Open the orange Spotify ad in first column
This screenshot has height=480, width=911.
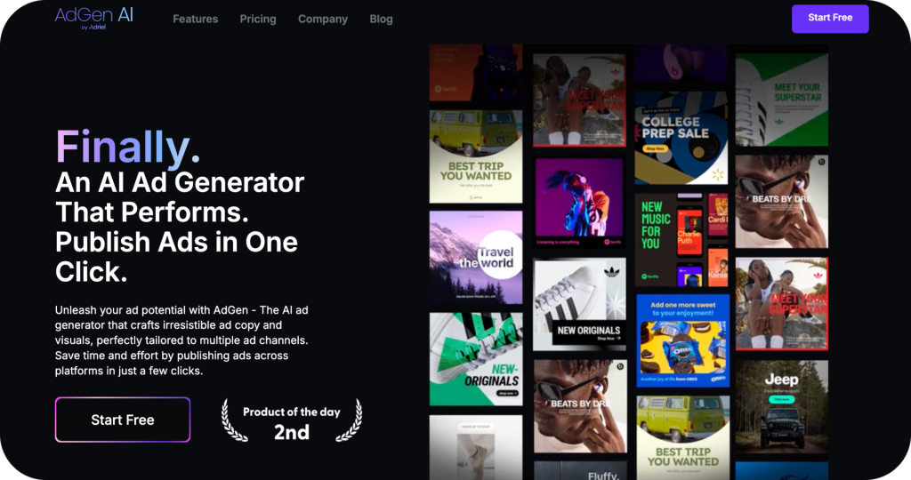tap(476, 73)
